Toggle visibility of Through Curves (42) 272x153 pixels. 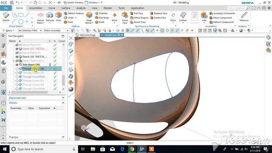(x=17, y=85)
